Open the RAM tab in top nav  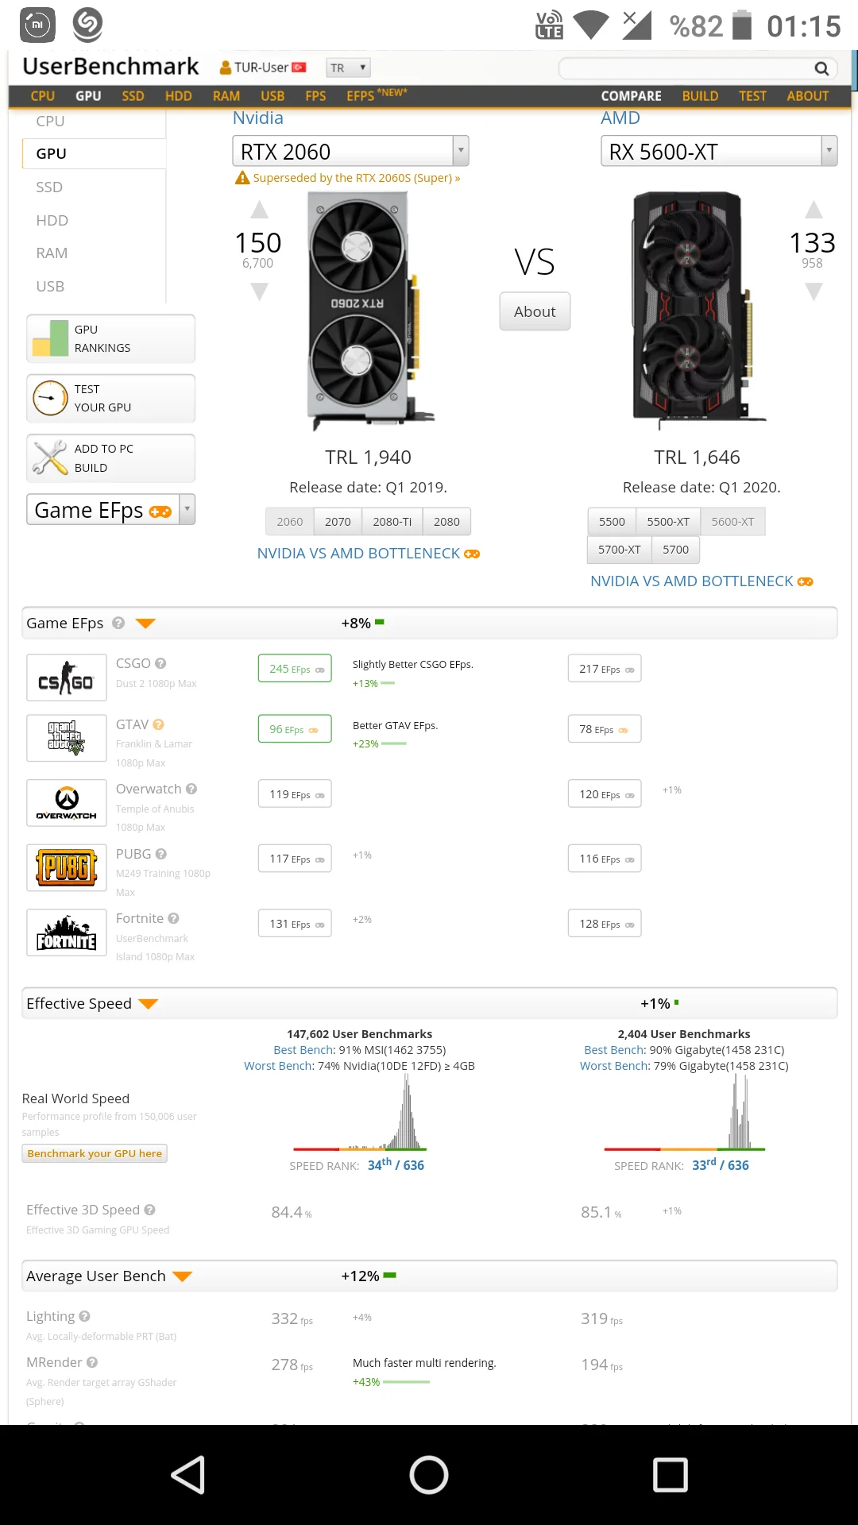click(x=226, y=96)
